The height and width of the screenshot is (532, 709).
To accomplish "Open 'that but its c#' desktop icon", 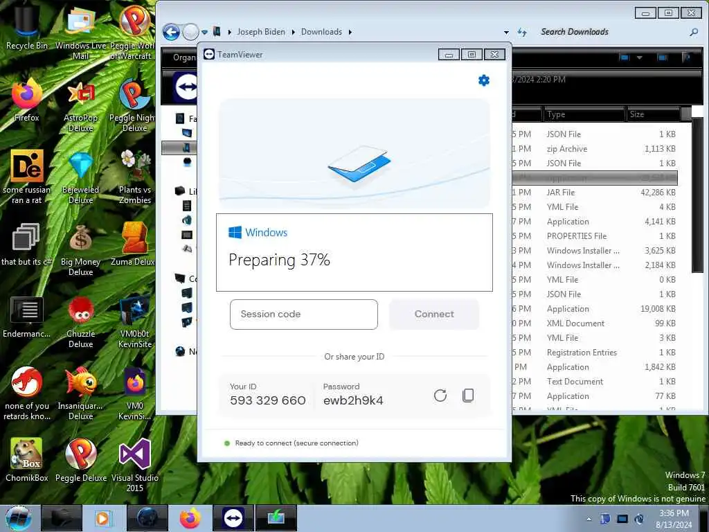I will (x=27, y=245).
